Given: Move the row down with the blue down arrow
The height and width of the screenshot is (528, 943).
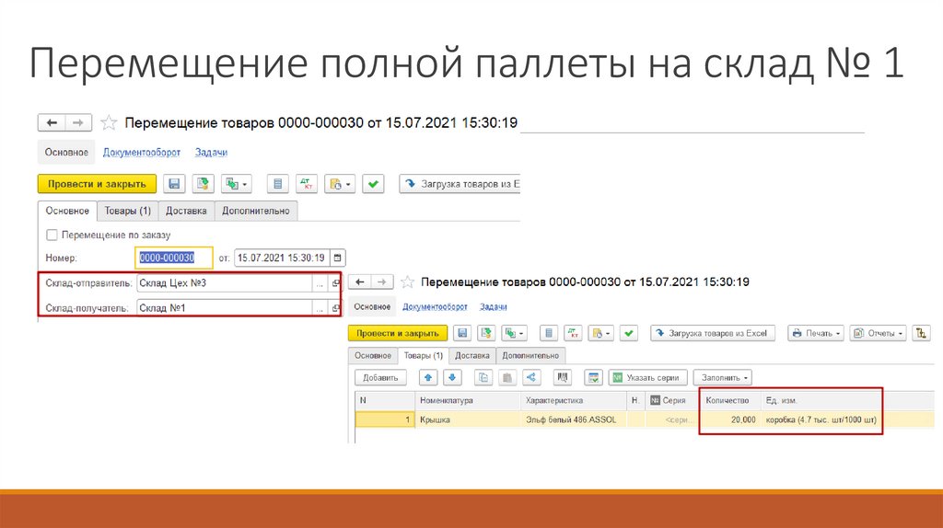Looking at the screenshot, I should (x=451, y=377).
